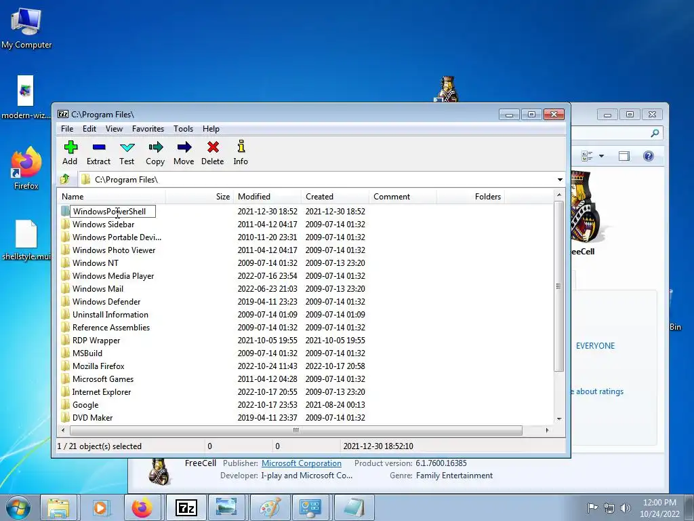694x521 pixels.
Task: Open the Microsoft Corporation publisher link
Action: tap(302, 463)
